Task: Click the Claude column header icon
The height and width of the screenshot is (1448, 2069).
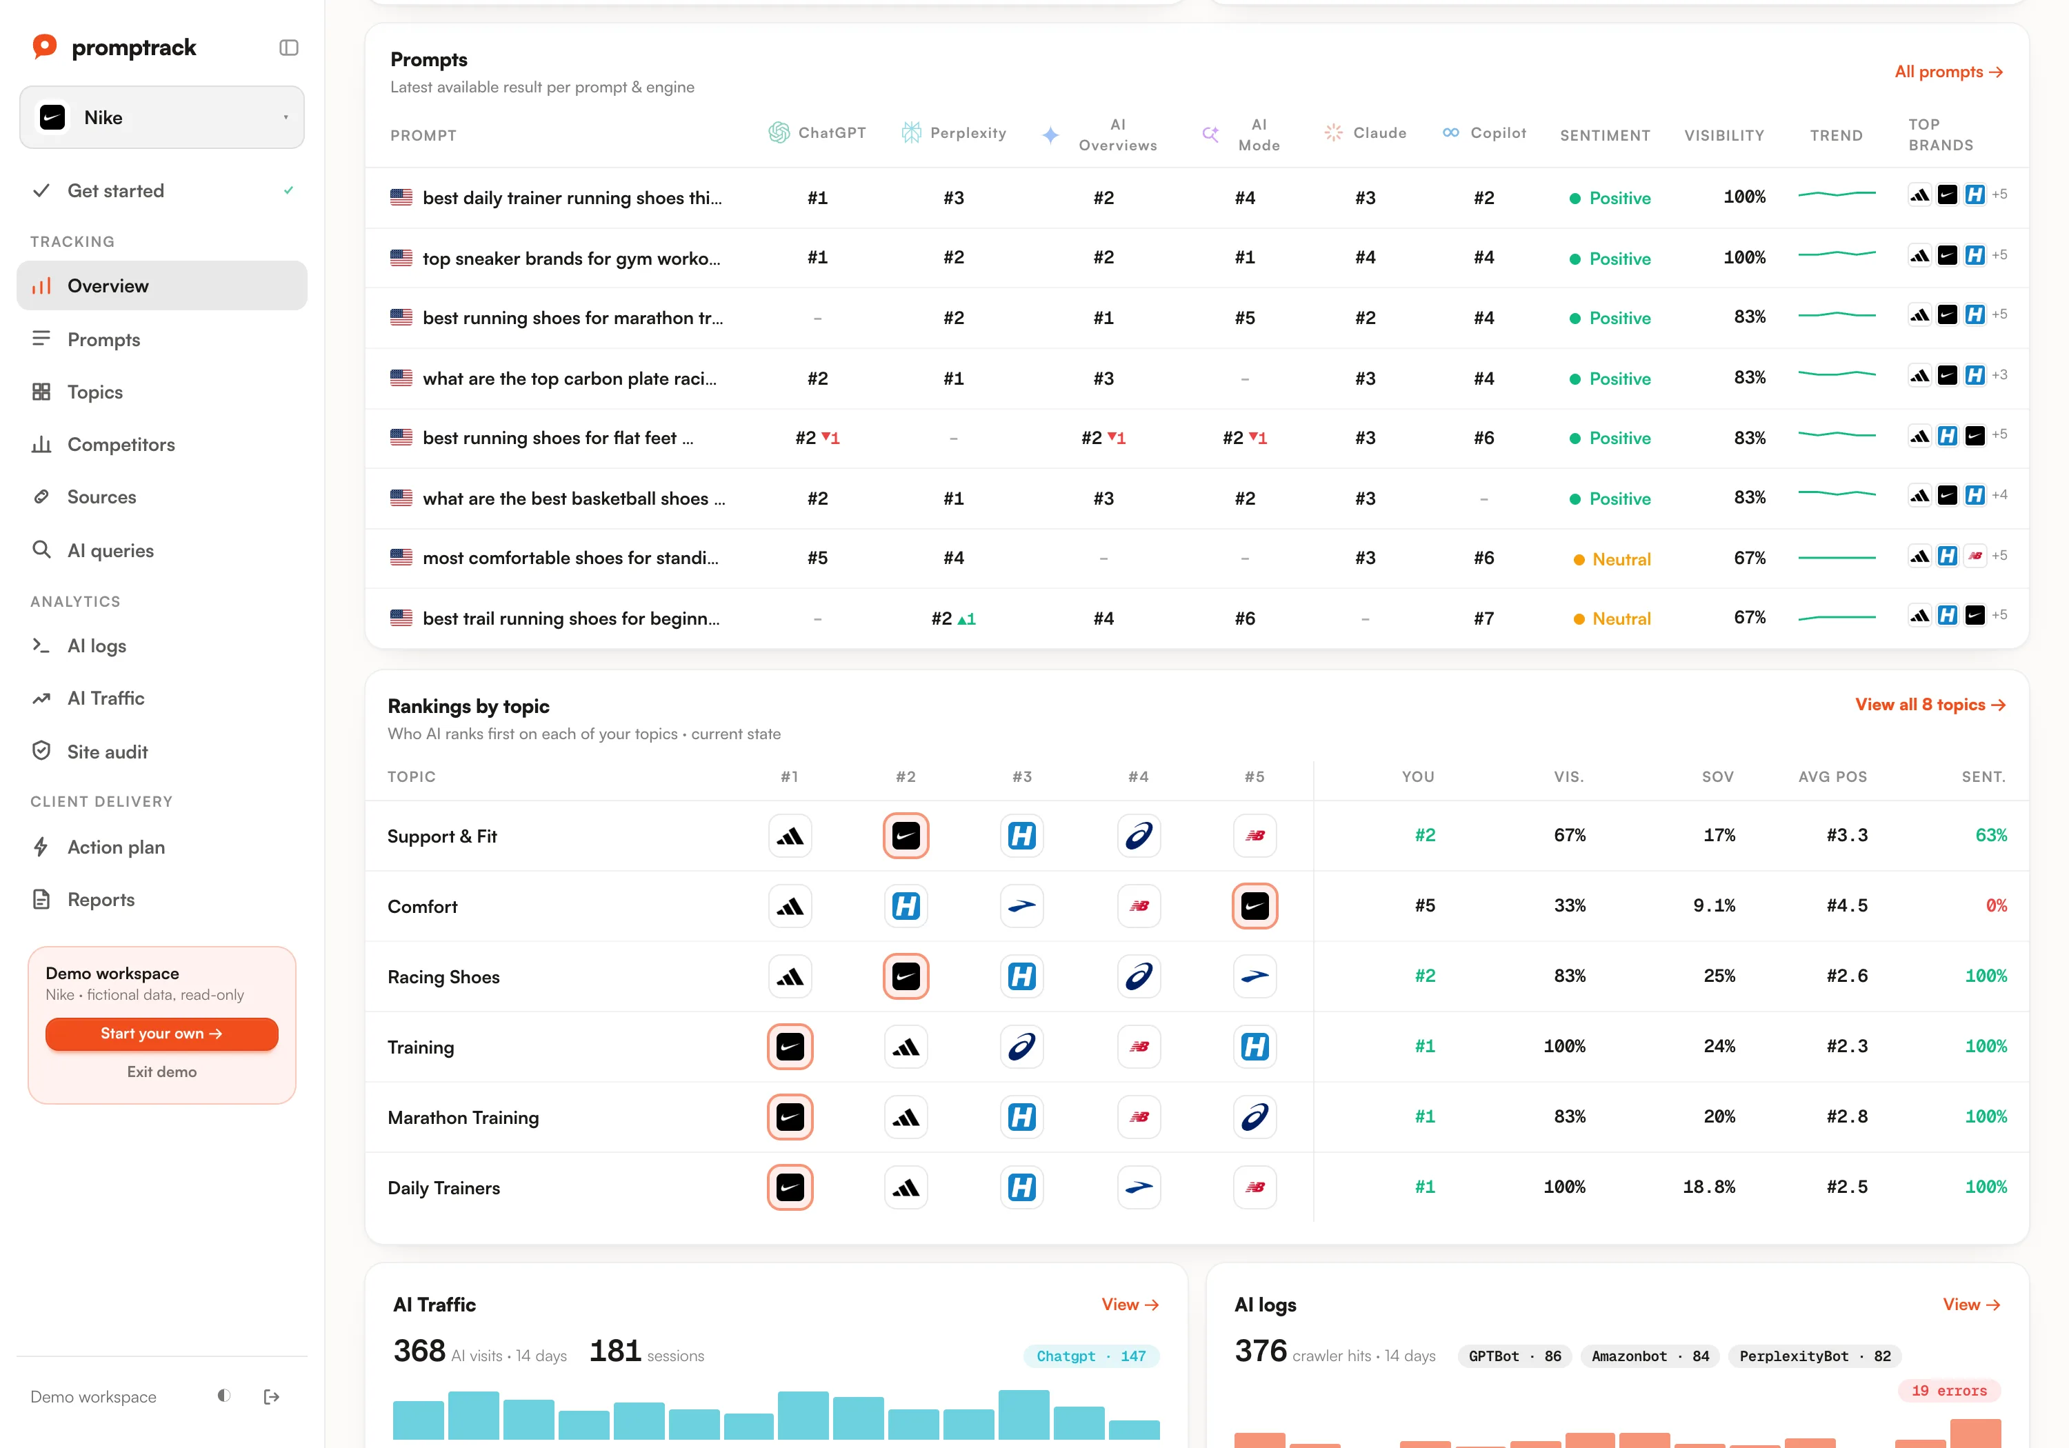Action: point(1332,133)
